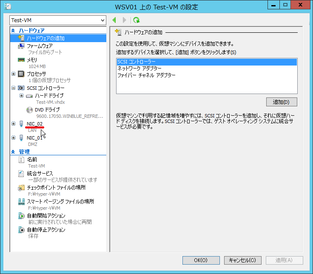313x274 pixels.
Task: Select ネットワーク アダプター in the device list
Action: tap(207, 68)
